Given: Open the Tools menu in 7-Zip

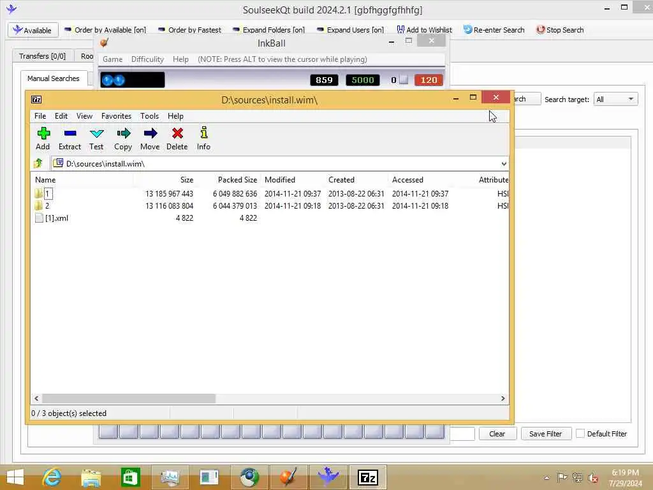Looking at the screenshot, I should click(x=149, y=116).
